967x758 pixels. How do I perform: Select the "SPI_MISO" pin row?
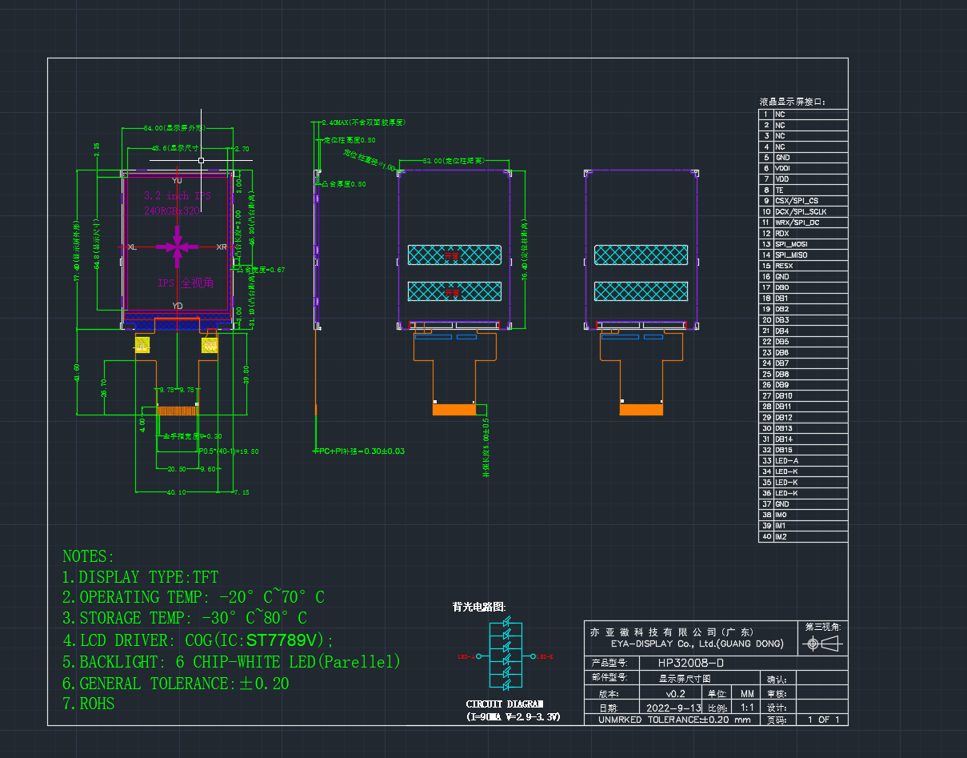803,255
